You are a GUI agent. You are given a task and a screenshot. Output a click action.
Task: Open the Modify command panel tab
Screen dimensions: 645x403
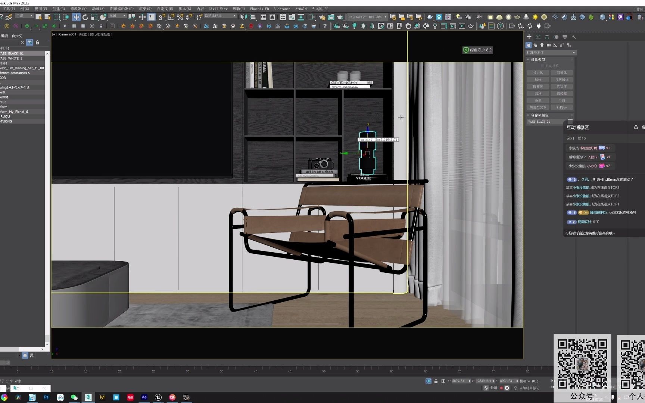[x=538, y=37]
